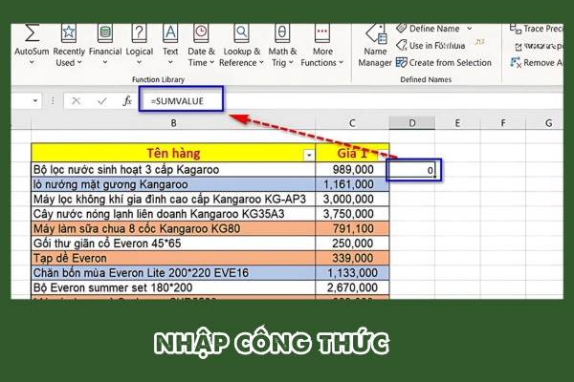
Task: Select price cell 339,000
Action: pyautogui.click(x=352, y=258)
